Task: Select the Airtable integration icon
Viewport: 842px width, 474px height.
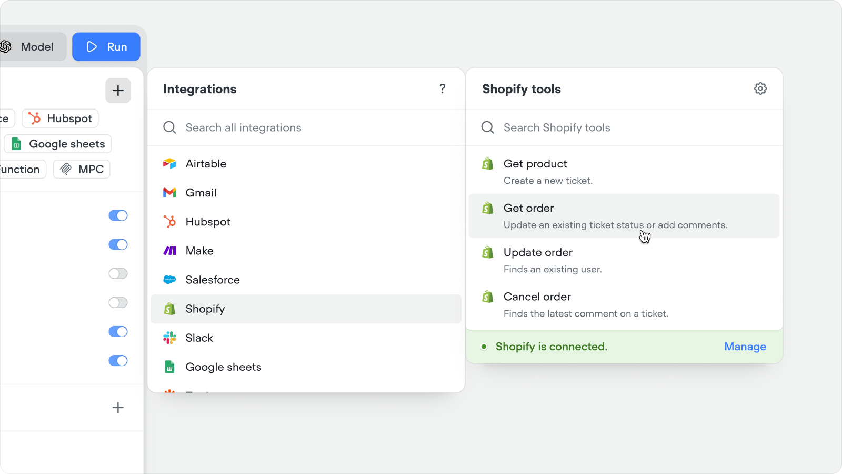Action: click(169, 163)
